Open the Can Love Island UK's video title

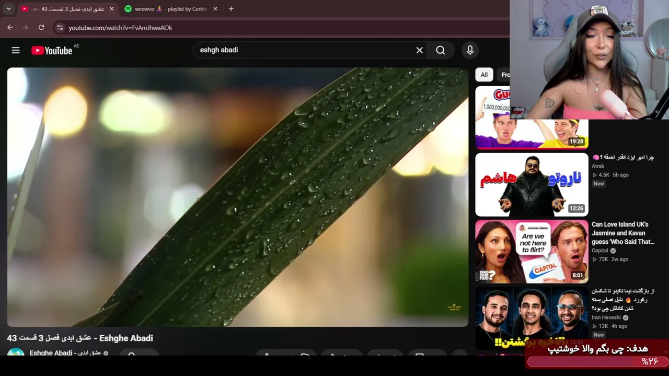click(623, 233)
